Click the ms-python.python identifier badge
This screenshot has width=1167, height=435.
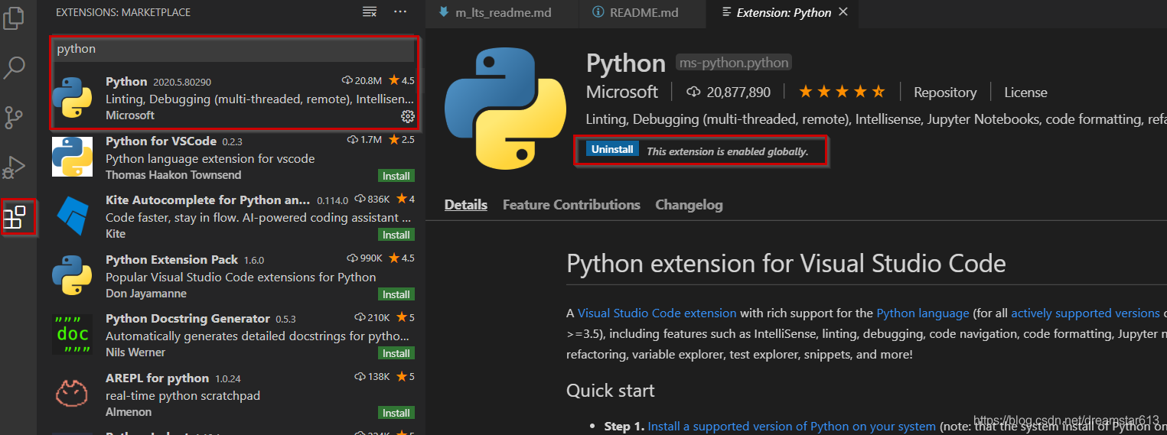[733, 63]
